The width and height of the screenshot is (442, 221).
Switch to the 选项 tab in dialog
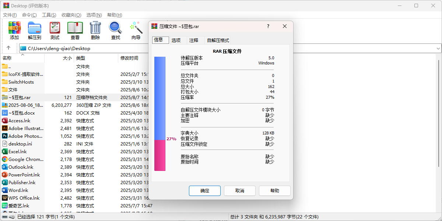tap(176, 40)
